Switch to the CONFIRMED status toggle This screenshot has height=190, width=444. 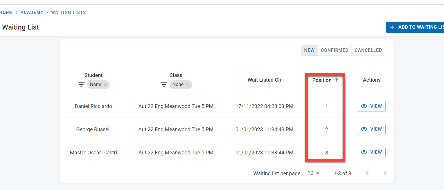coord(335,50)
